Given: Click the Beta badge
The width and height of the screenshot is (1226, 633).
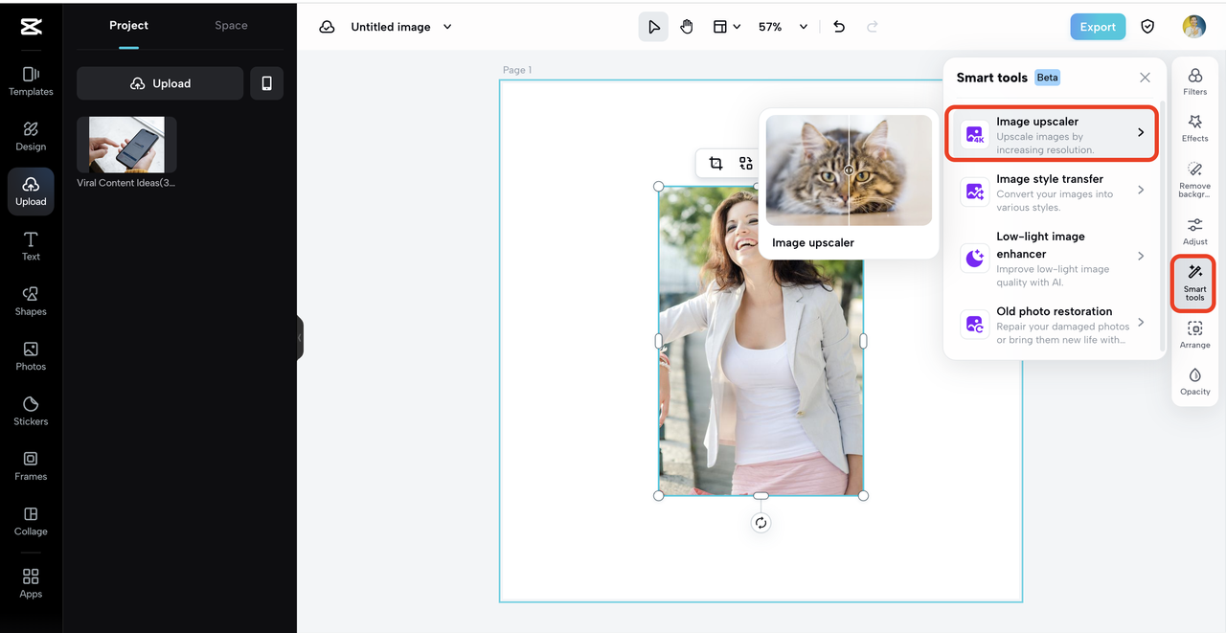Looking at the screenshot, I should [1048, 78].
